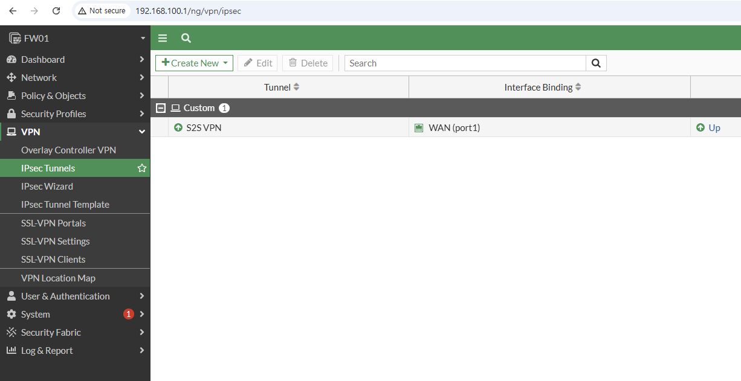
Task: Reload the page with refresh icon
Action: (x=56, y=11)
